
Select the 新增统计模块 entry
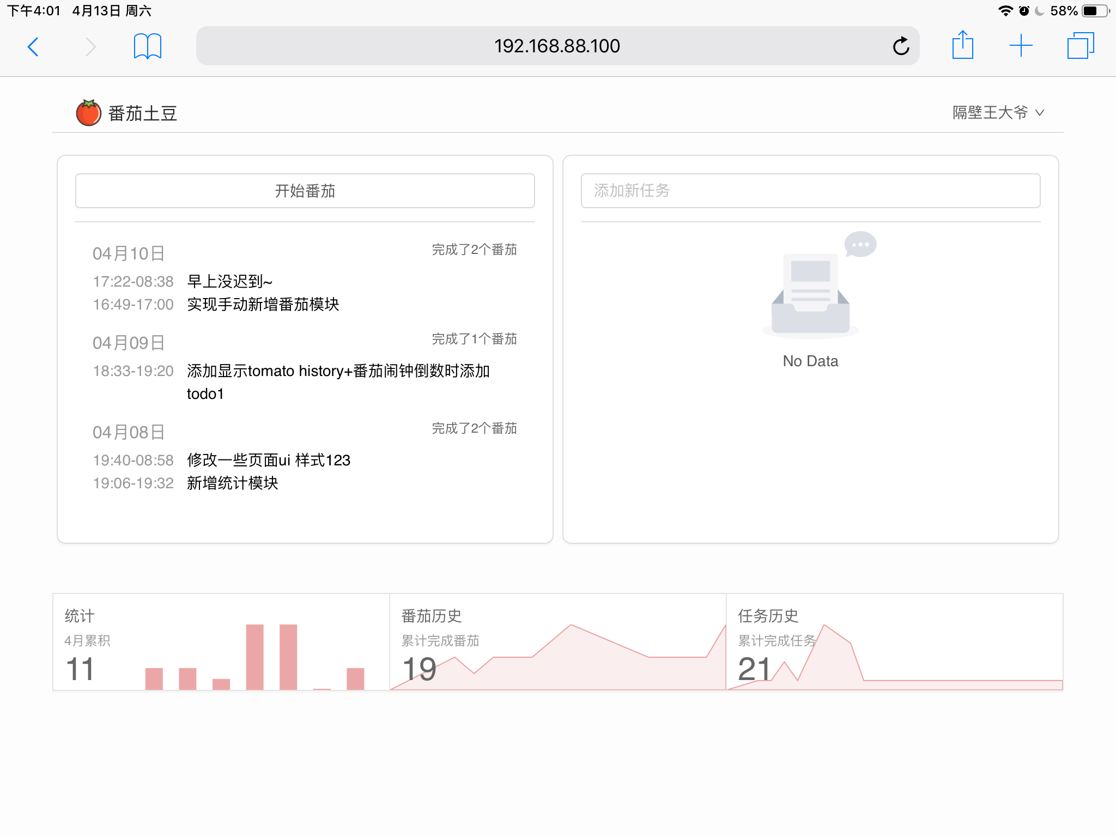coord(233,483)
